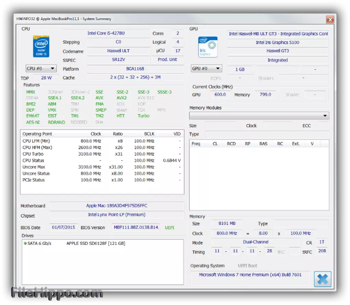The width and height of the screenshot is (350, 305).
Task: Click the HTT feature flag
Action: click(x=120, y=116)
